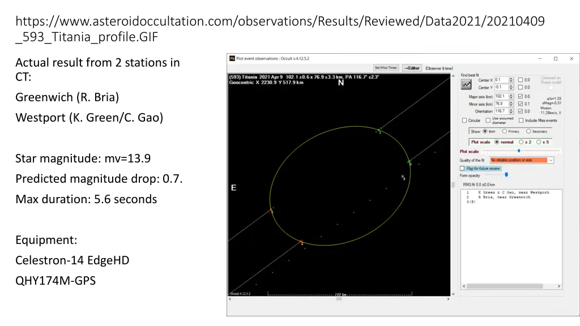Click the Center Y spinner arrows
This screenshot has width=580, height=326.
(x=511, y=87)
